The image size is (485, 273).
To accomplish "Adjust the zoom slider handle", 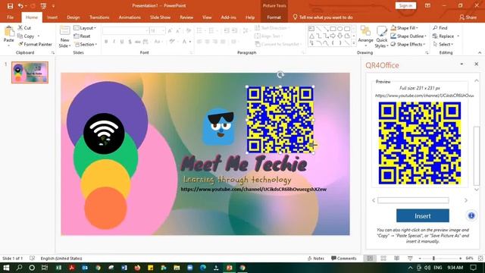I will pos(433,258).
